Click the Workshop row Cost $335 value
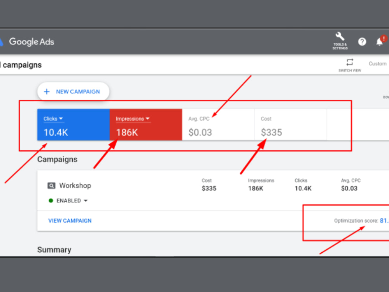The width and height of the screenshot is (389, 292). [209, 188]
